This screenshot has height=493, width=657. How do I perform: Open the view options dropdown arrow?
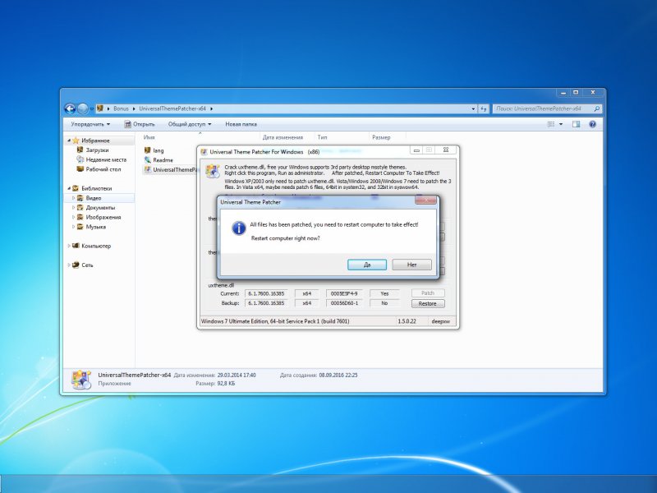pyautogui.click(x=561, y=124)
